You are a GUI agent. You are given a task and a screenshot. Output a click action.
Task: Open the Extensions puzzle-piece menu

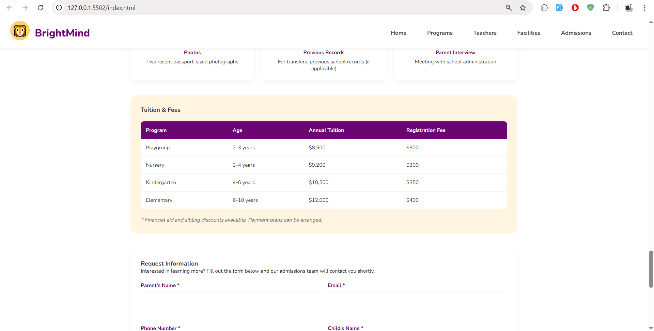coord(606,7)
